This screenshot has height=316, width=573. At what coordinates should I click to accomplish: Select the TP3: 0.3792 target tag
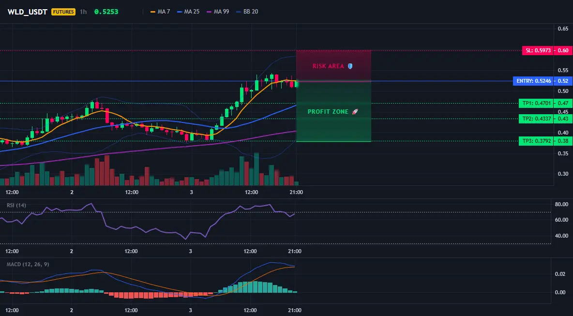[536, 141]
